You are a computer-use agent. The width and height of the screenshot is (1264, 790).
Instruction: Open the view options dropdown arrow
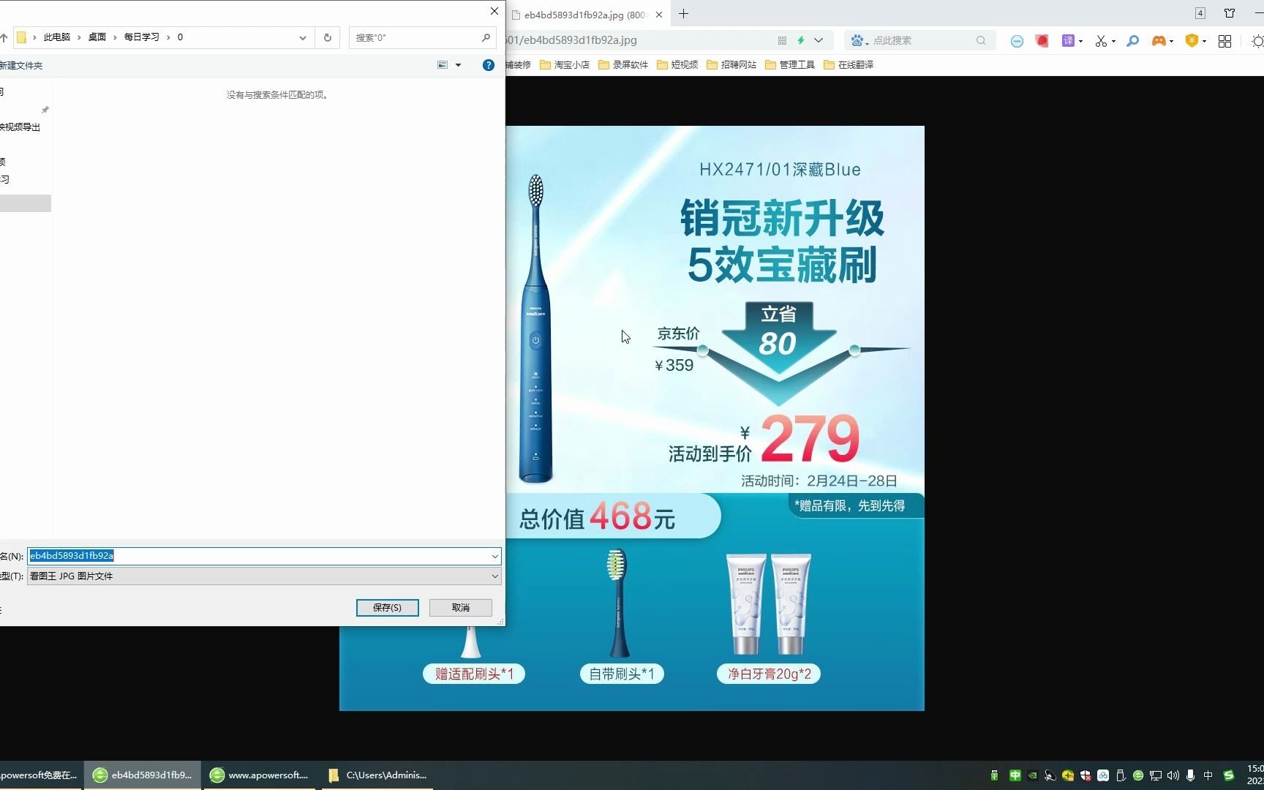(459, 65)
